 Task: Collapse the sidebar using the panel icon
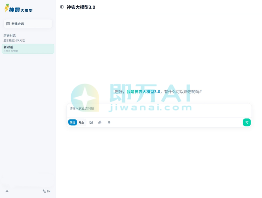point(62,7)
